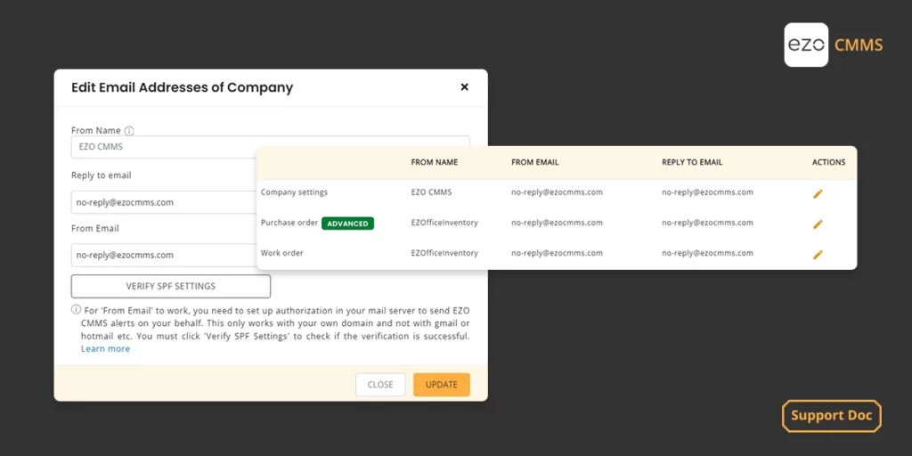912x456 pixels.
Task: Click the Reply to email input field
Action: (164, 202)
